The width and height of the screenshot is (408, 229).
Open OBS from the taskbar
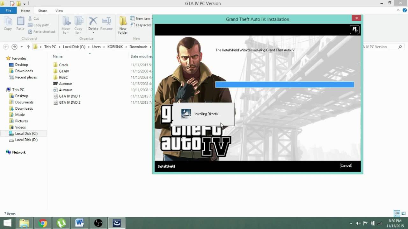coord(98,223)
